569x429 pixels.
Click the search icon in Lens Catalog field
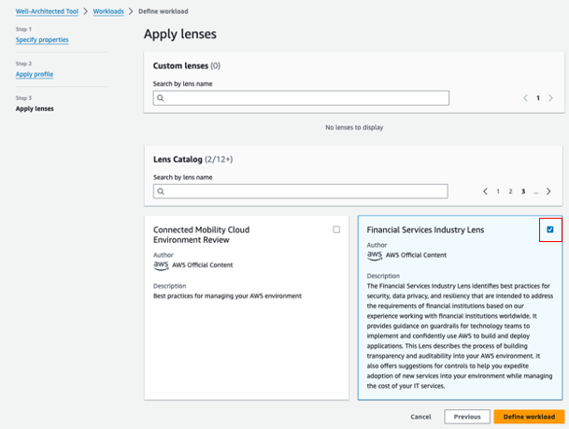tap(161, 192)
